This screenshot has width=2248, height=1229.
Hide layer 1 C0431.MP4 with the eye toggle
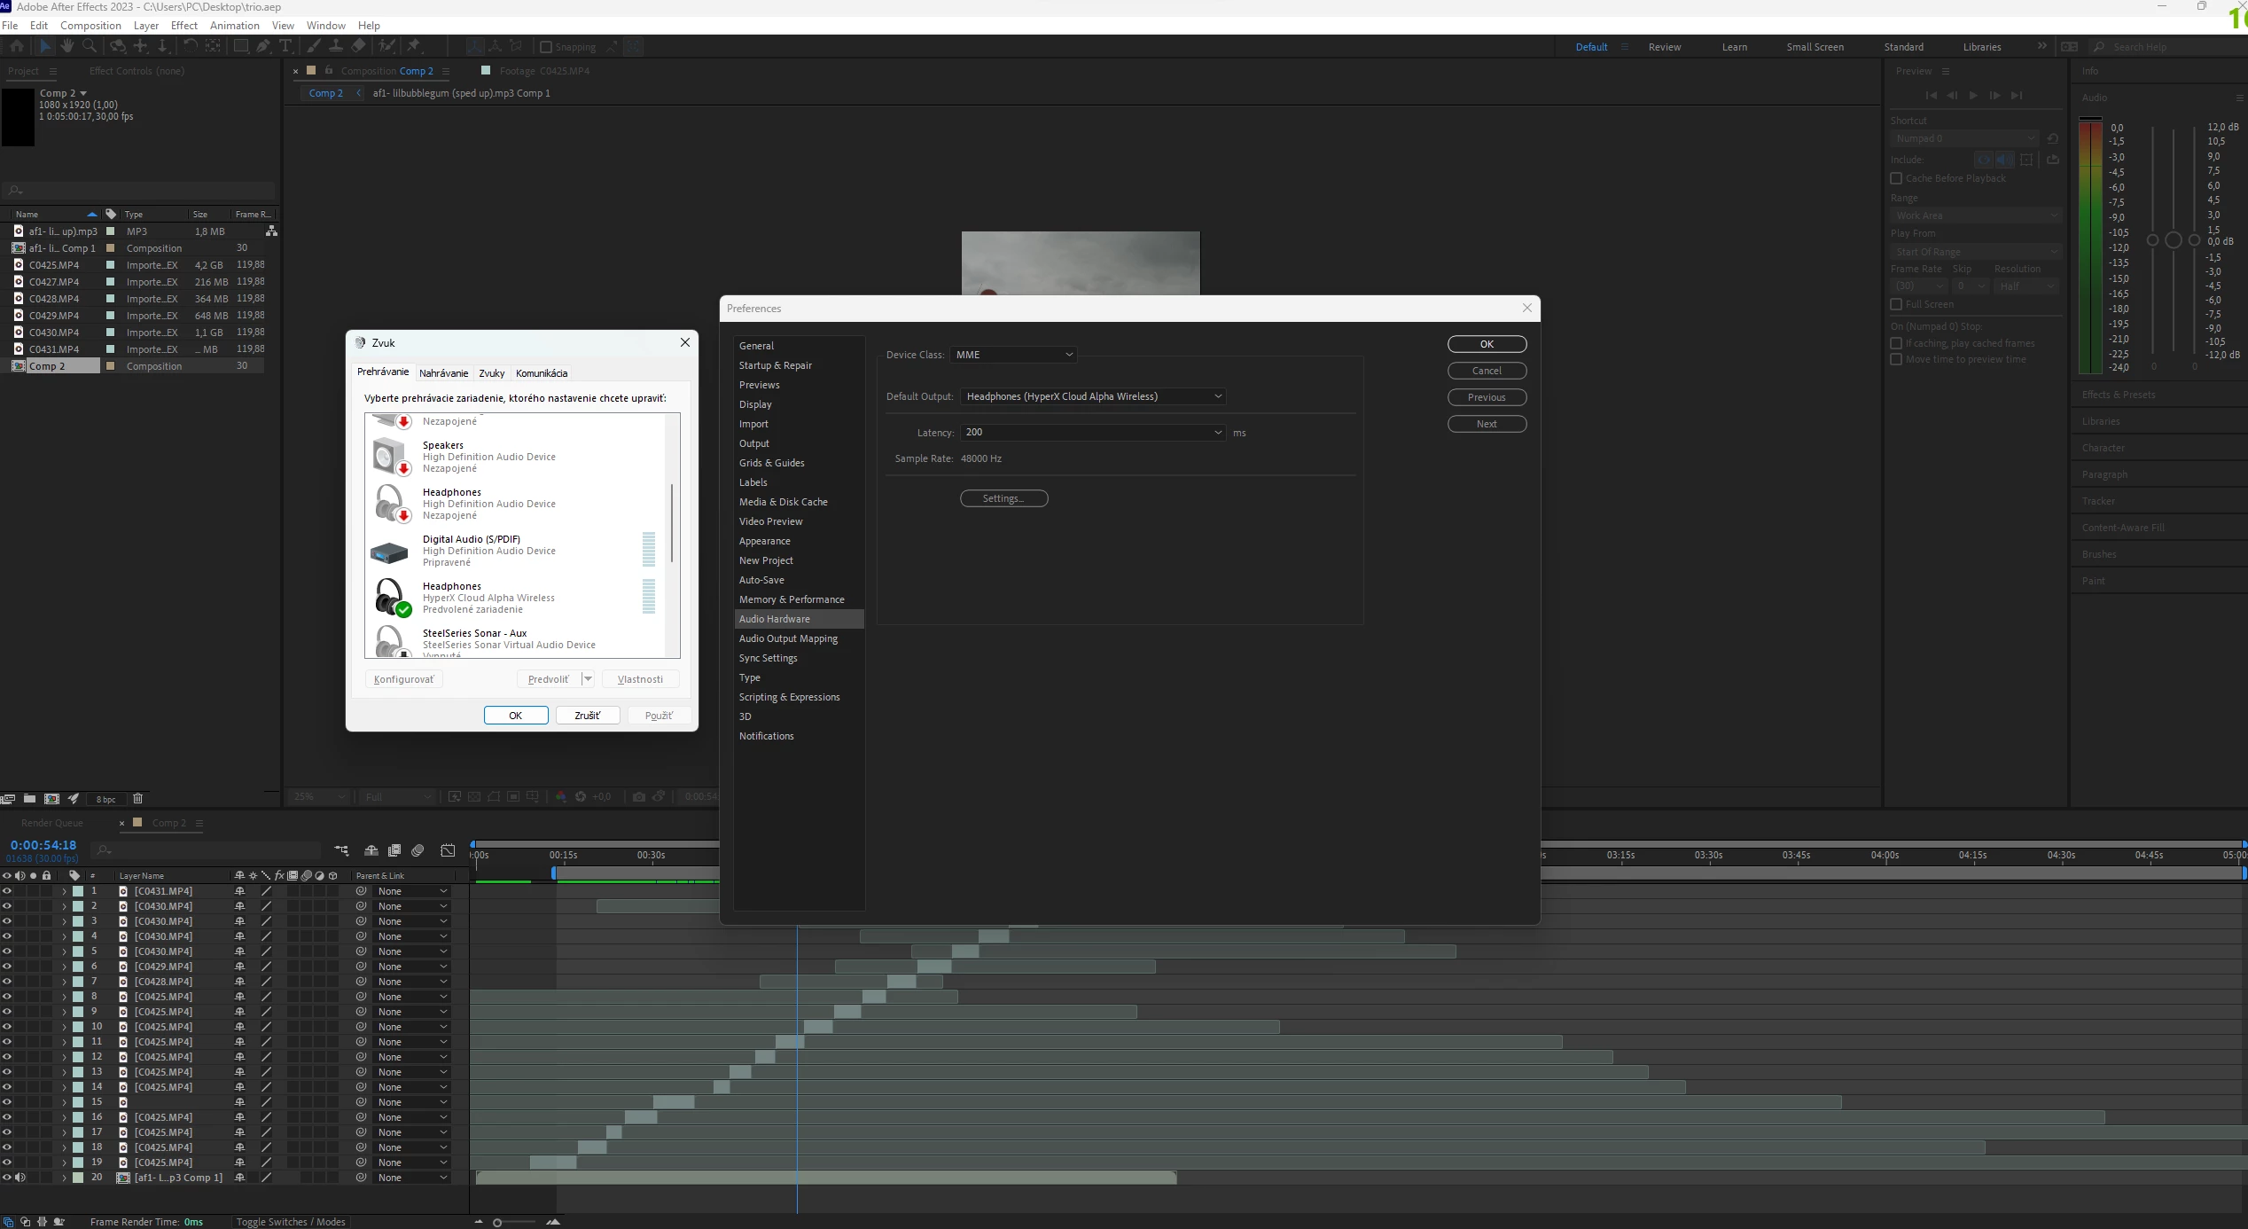point(7,891)
